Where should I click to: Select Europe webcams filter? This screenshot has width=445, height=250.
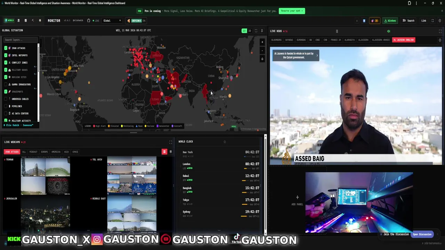coord(44,152)
